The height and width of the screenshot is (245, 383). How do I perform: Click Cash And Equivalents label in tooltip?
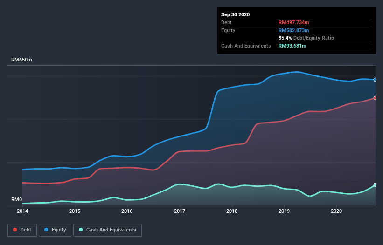[246, 46]
